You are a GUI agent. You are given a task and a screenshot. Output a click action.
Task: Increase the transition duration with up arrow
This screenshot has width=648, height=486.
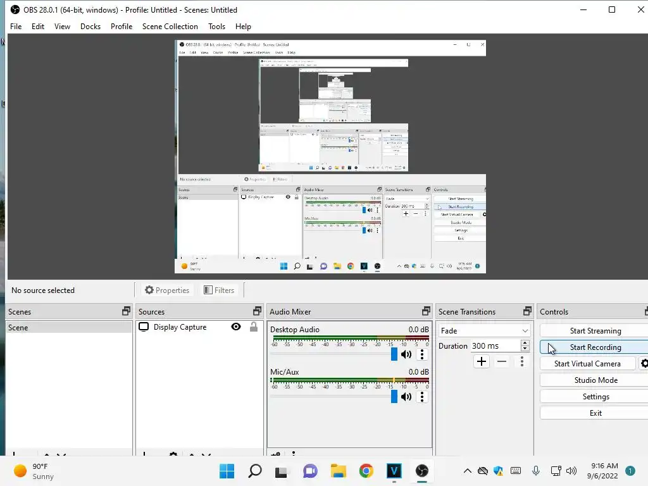[x=525, y=343]
